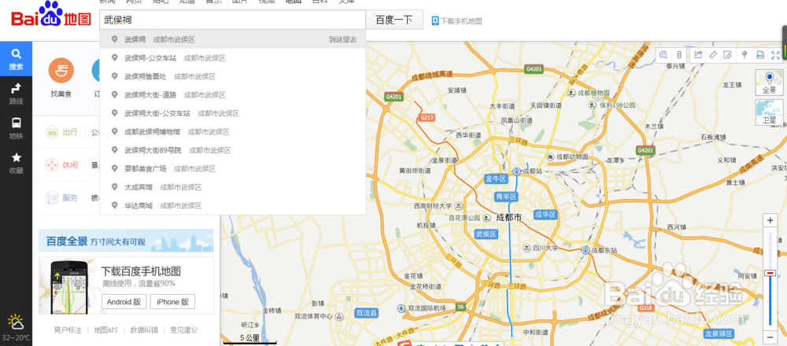Click the 金牛区 district label on map
Viewport: 787px width, 346px height.
(497, 179)
